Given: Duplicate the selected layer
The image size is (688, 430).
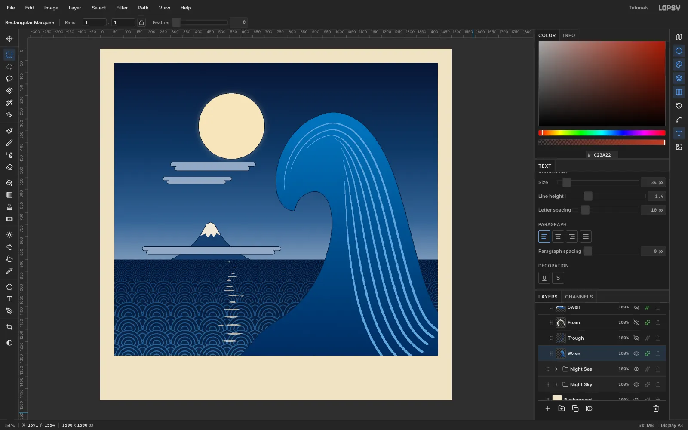Looking at the screenshot, I should [575, 408].
